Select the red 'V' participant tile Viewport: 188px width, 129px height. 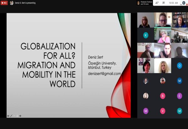click(163, 111)
